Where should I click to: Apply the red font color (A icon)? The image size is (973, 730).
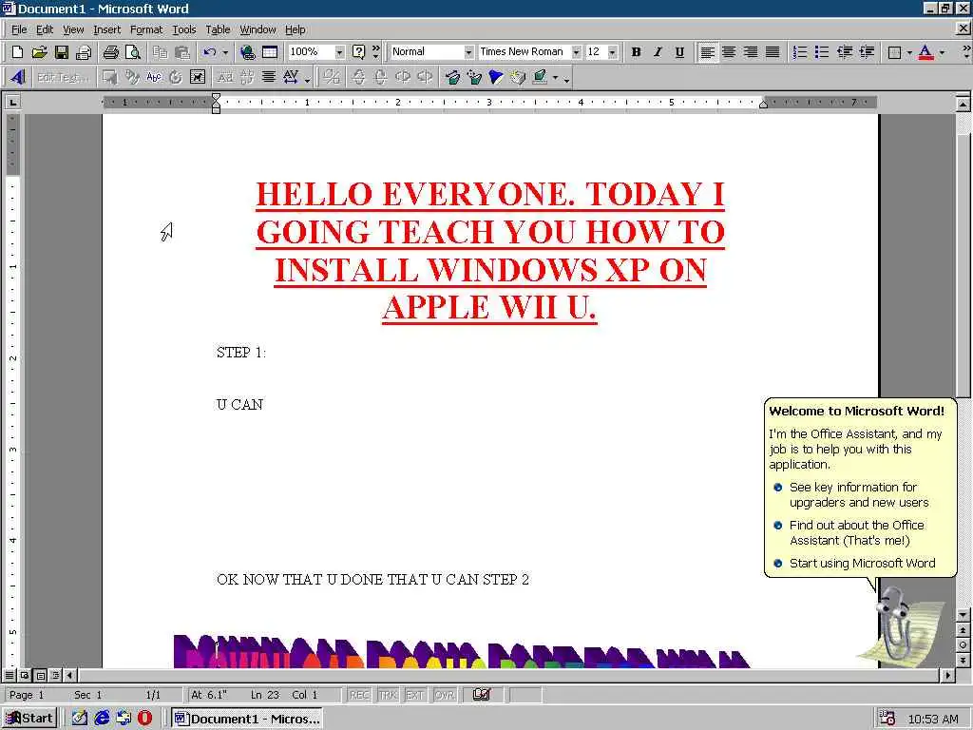click(925, 52)
